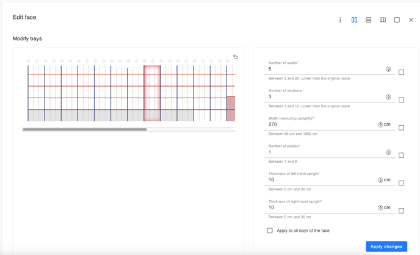Tick the checkbox beside Width excluding uprights
The height and width of the screenshot is (255, 420).
tap(401, 127)
